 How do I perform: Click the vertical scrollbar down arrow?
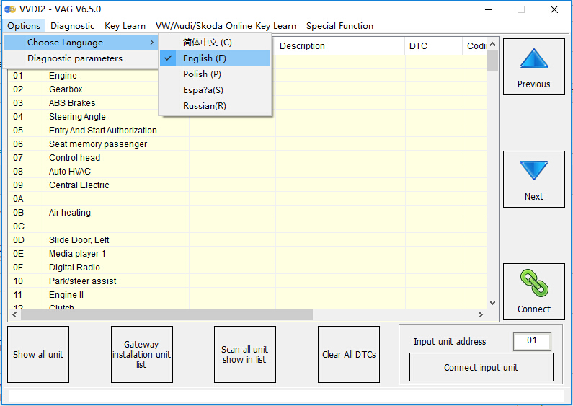pos(493,303)
